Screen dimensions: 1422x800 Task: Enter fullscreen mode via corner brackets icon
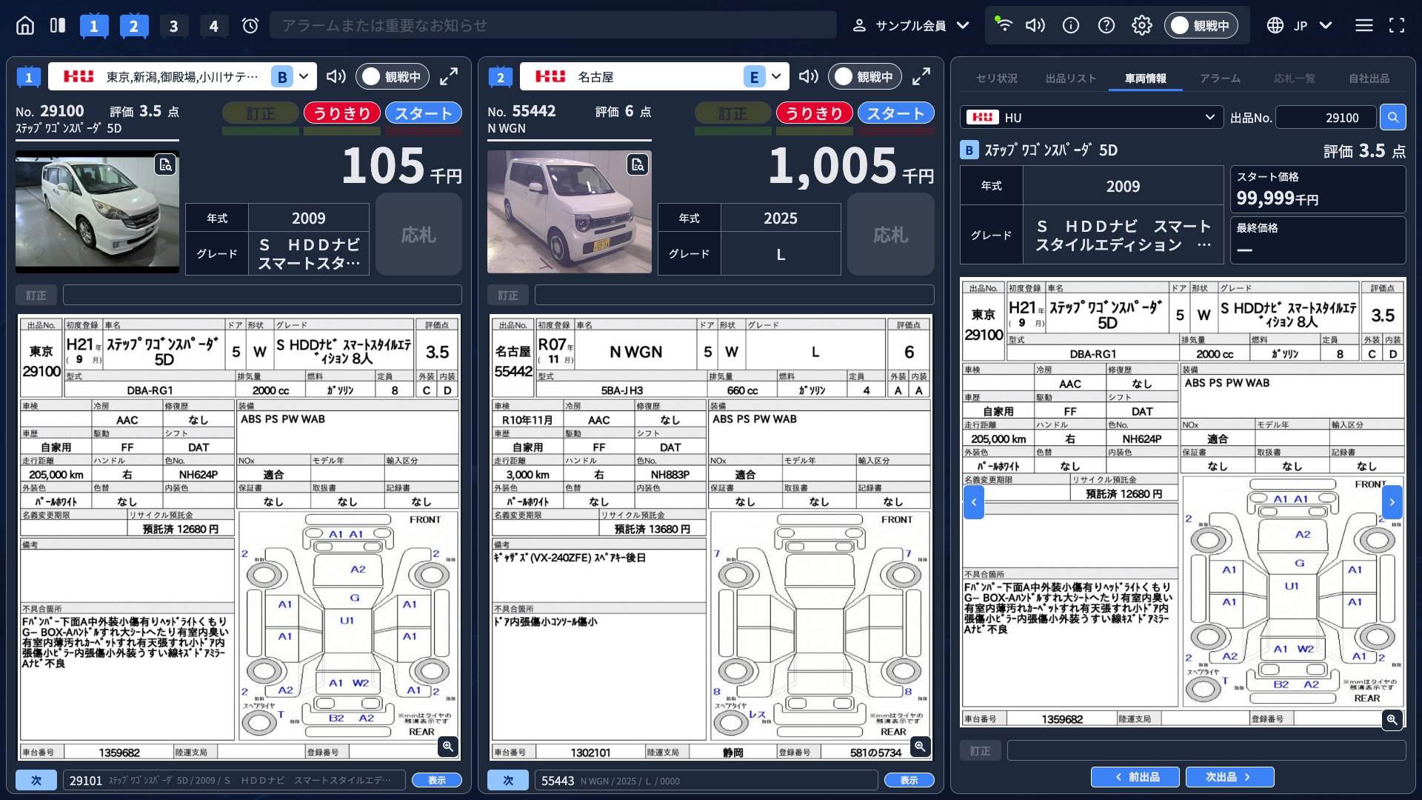(1397, 26)
